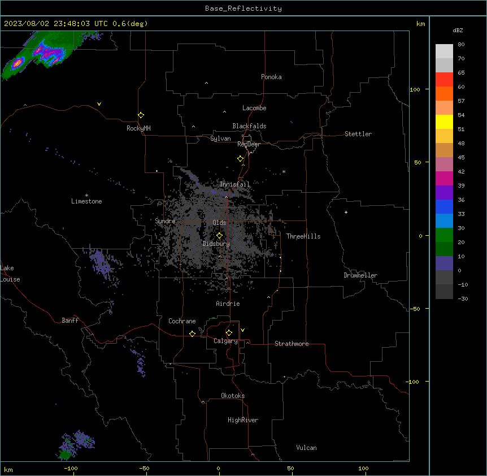The height and width of the screenshot is (476, 487).
Task: Click the Airdrie city label
Action: pos(228,304)
